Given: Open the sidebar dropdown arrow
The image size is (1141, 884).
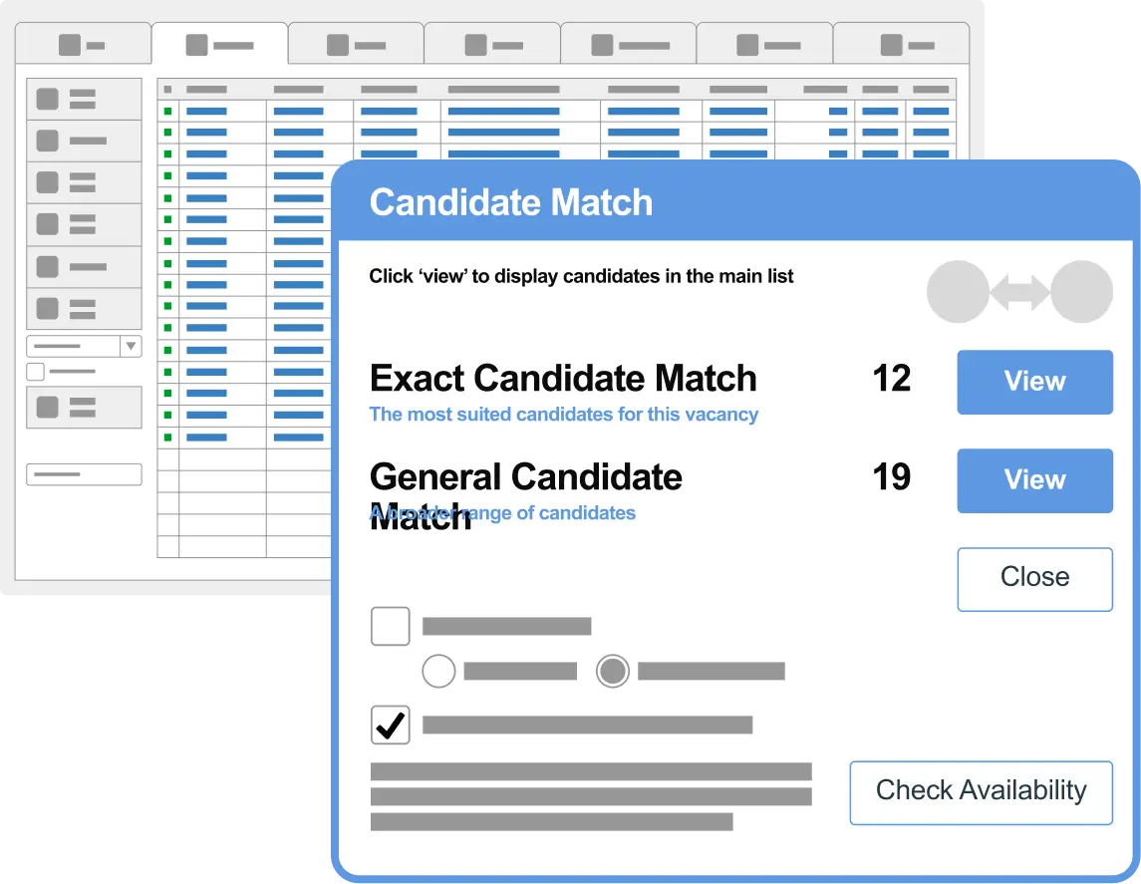Looking at the screenshot, I should 130,346.
